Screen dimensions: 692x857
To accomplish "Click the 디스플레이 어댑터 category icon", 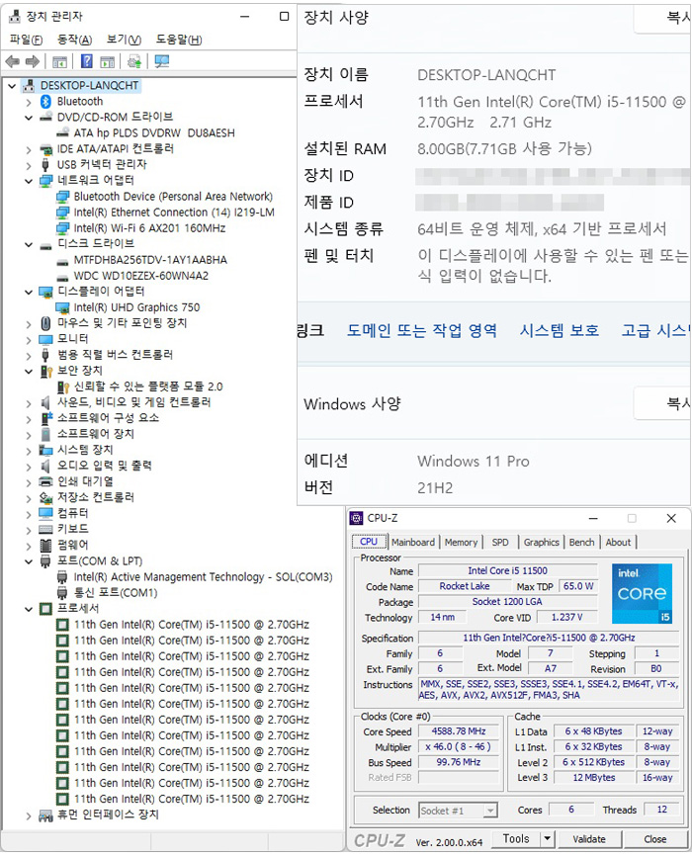I will click(x=45, y=293).
